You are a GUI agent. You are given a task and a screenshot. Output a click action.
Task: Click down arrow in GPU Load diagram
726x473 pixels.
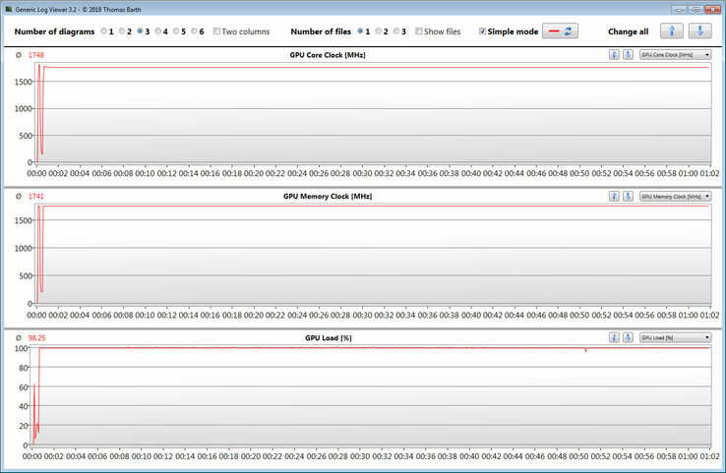coord(628,337)
